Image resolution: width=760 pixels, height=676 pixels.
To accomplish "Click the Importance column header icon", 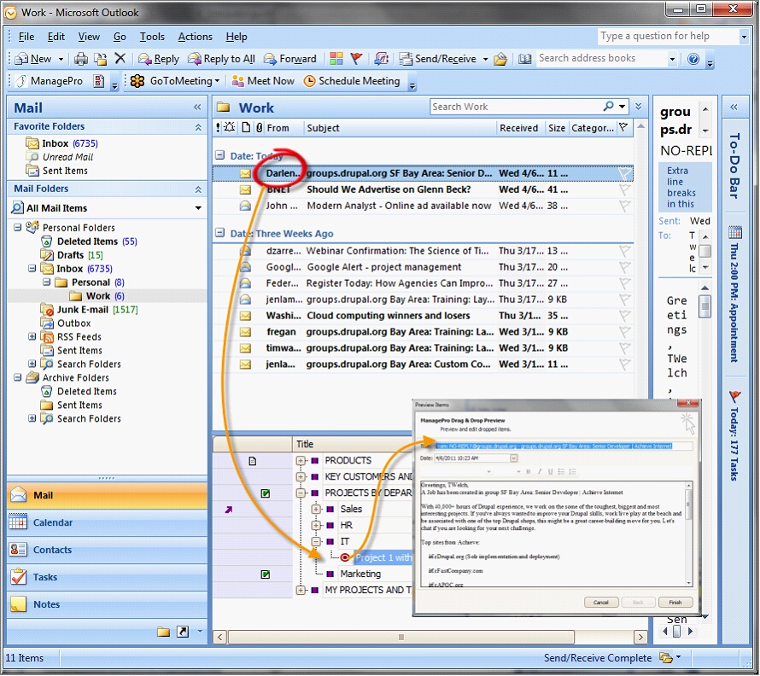I will pos(218,127).
